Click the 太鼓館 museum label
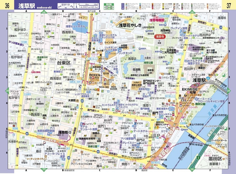This screenshot has width=236, height=174. coord(72,100)
